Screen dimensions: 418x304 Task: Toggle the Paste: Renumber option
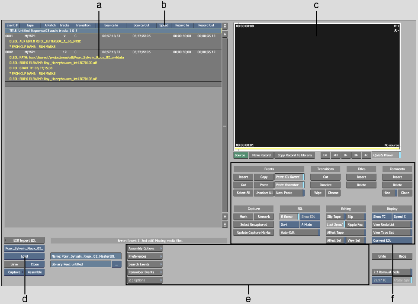(289, 185)
